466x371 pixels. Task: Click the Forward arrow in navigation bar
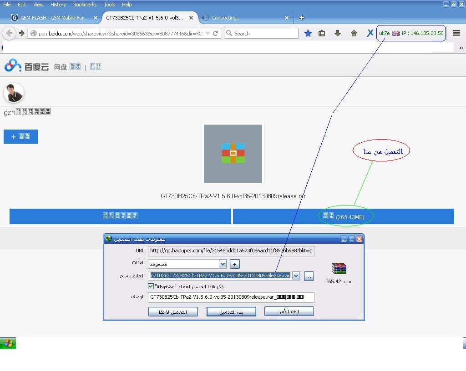point(22,33)
